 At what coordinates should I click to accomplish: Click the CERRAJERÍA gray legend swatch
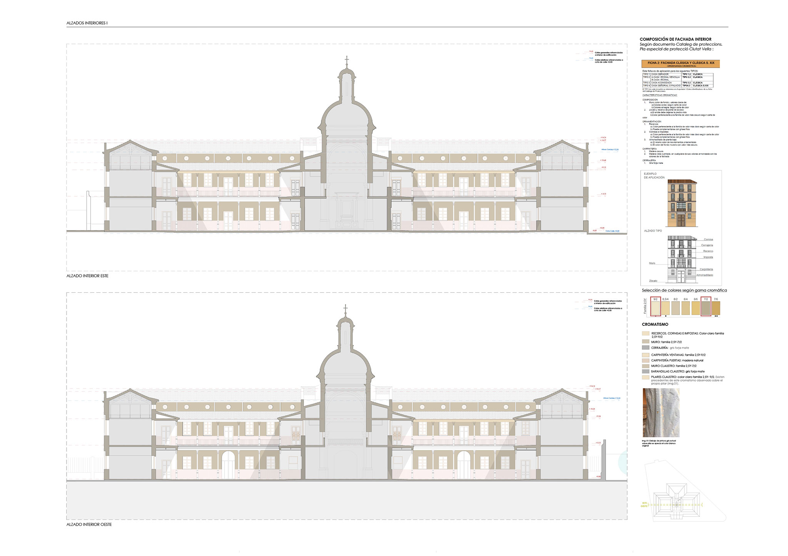click(x=646, y=347)
